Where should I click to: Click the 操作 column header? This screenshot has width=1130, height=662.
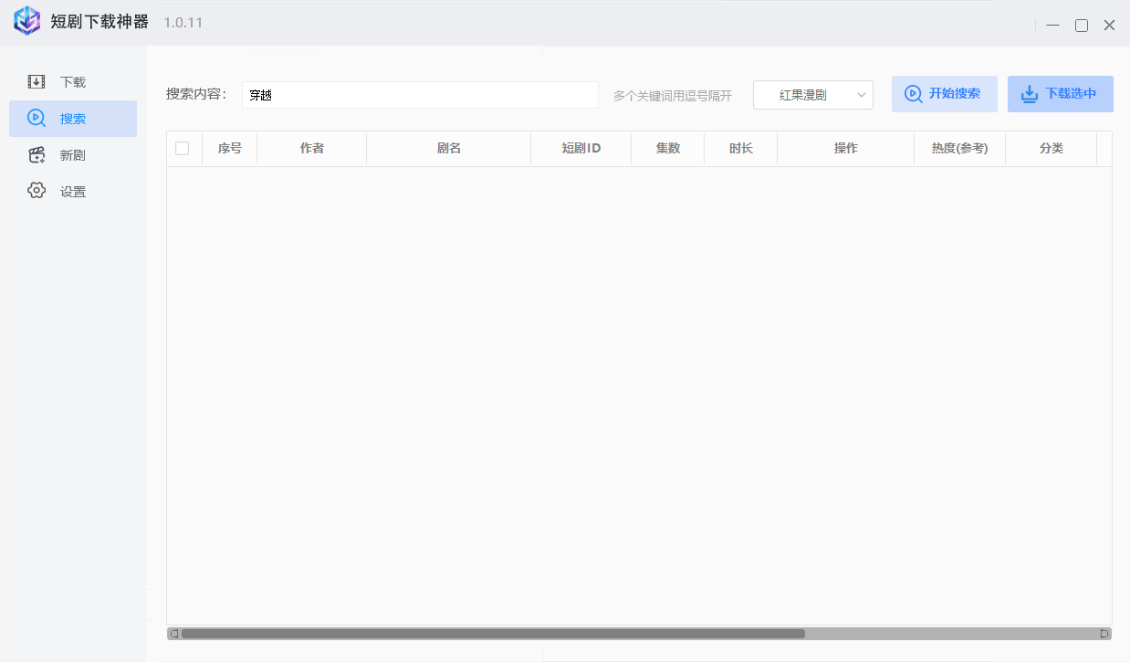click(x=846, y=148)
